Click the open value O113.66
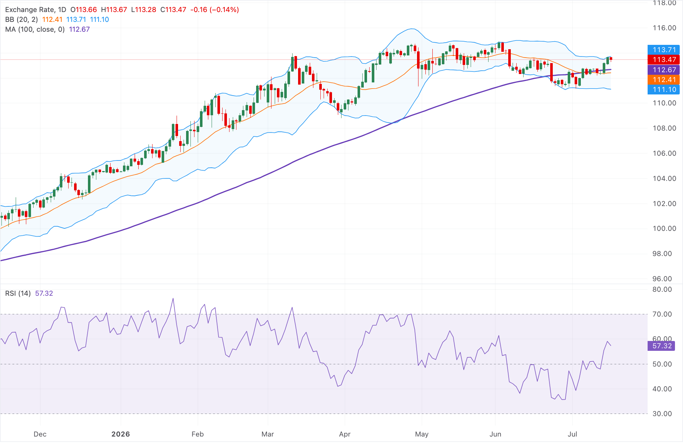Viewport: 683px width, 446px height. point(84,10)
